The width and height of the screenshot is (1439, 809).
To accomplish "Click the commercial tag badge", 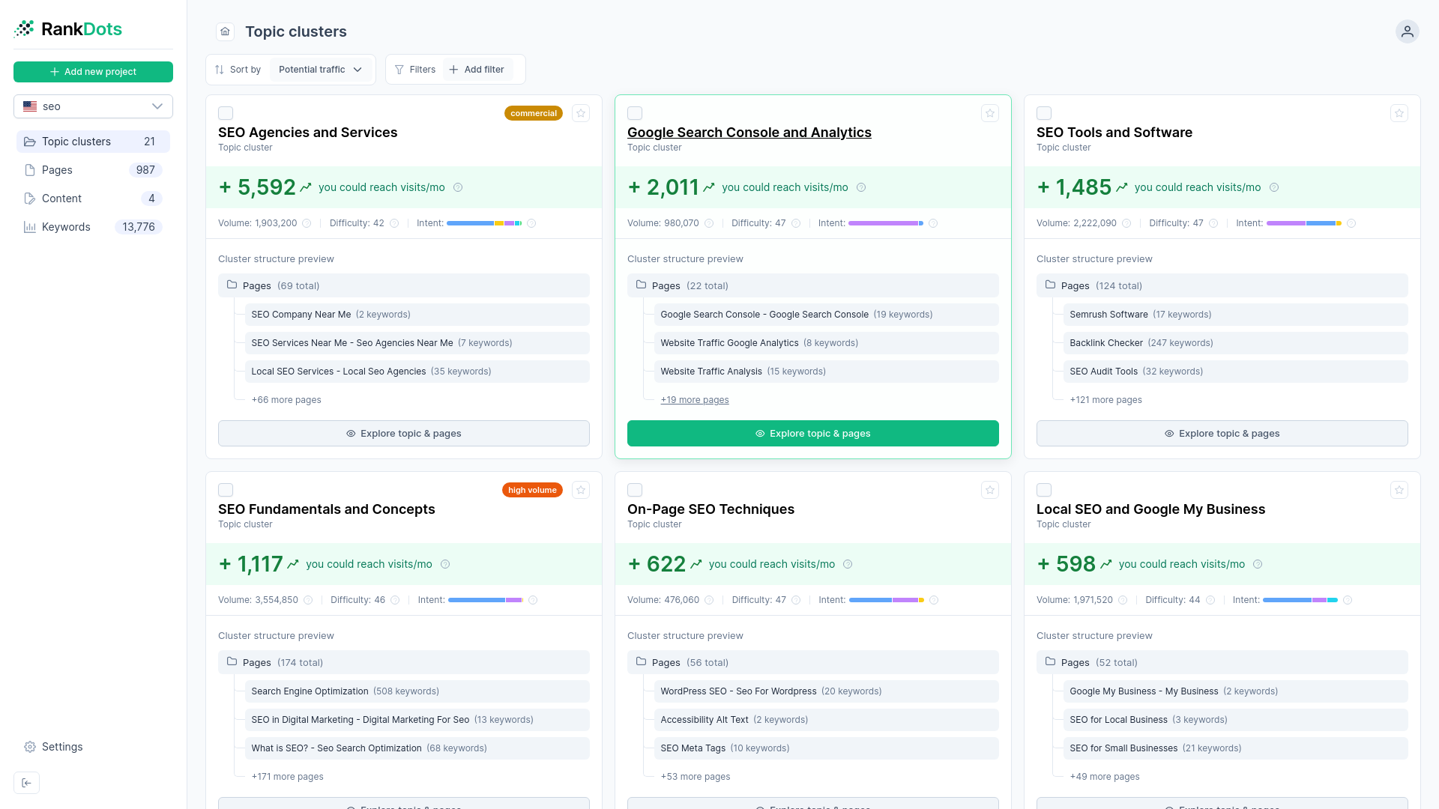I will coord(534,113).
